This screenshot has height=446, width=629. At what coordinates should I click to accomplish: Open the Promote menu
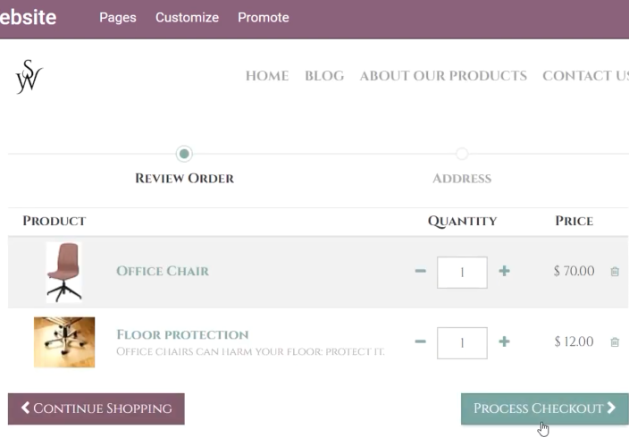[264, 18]
